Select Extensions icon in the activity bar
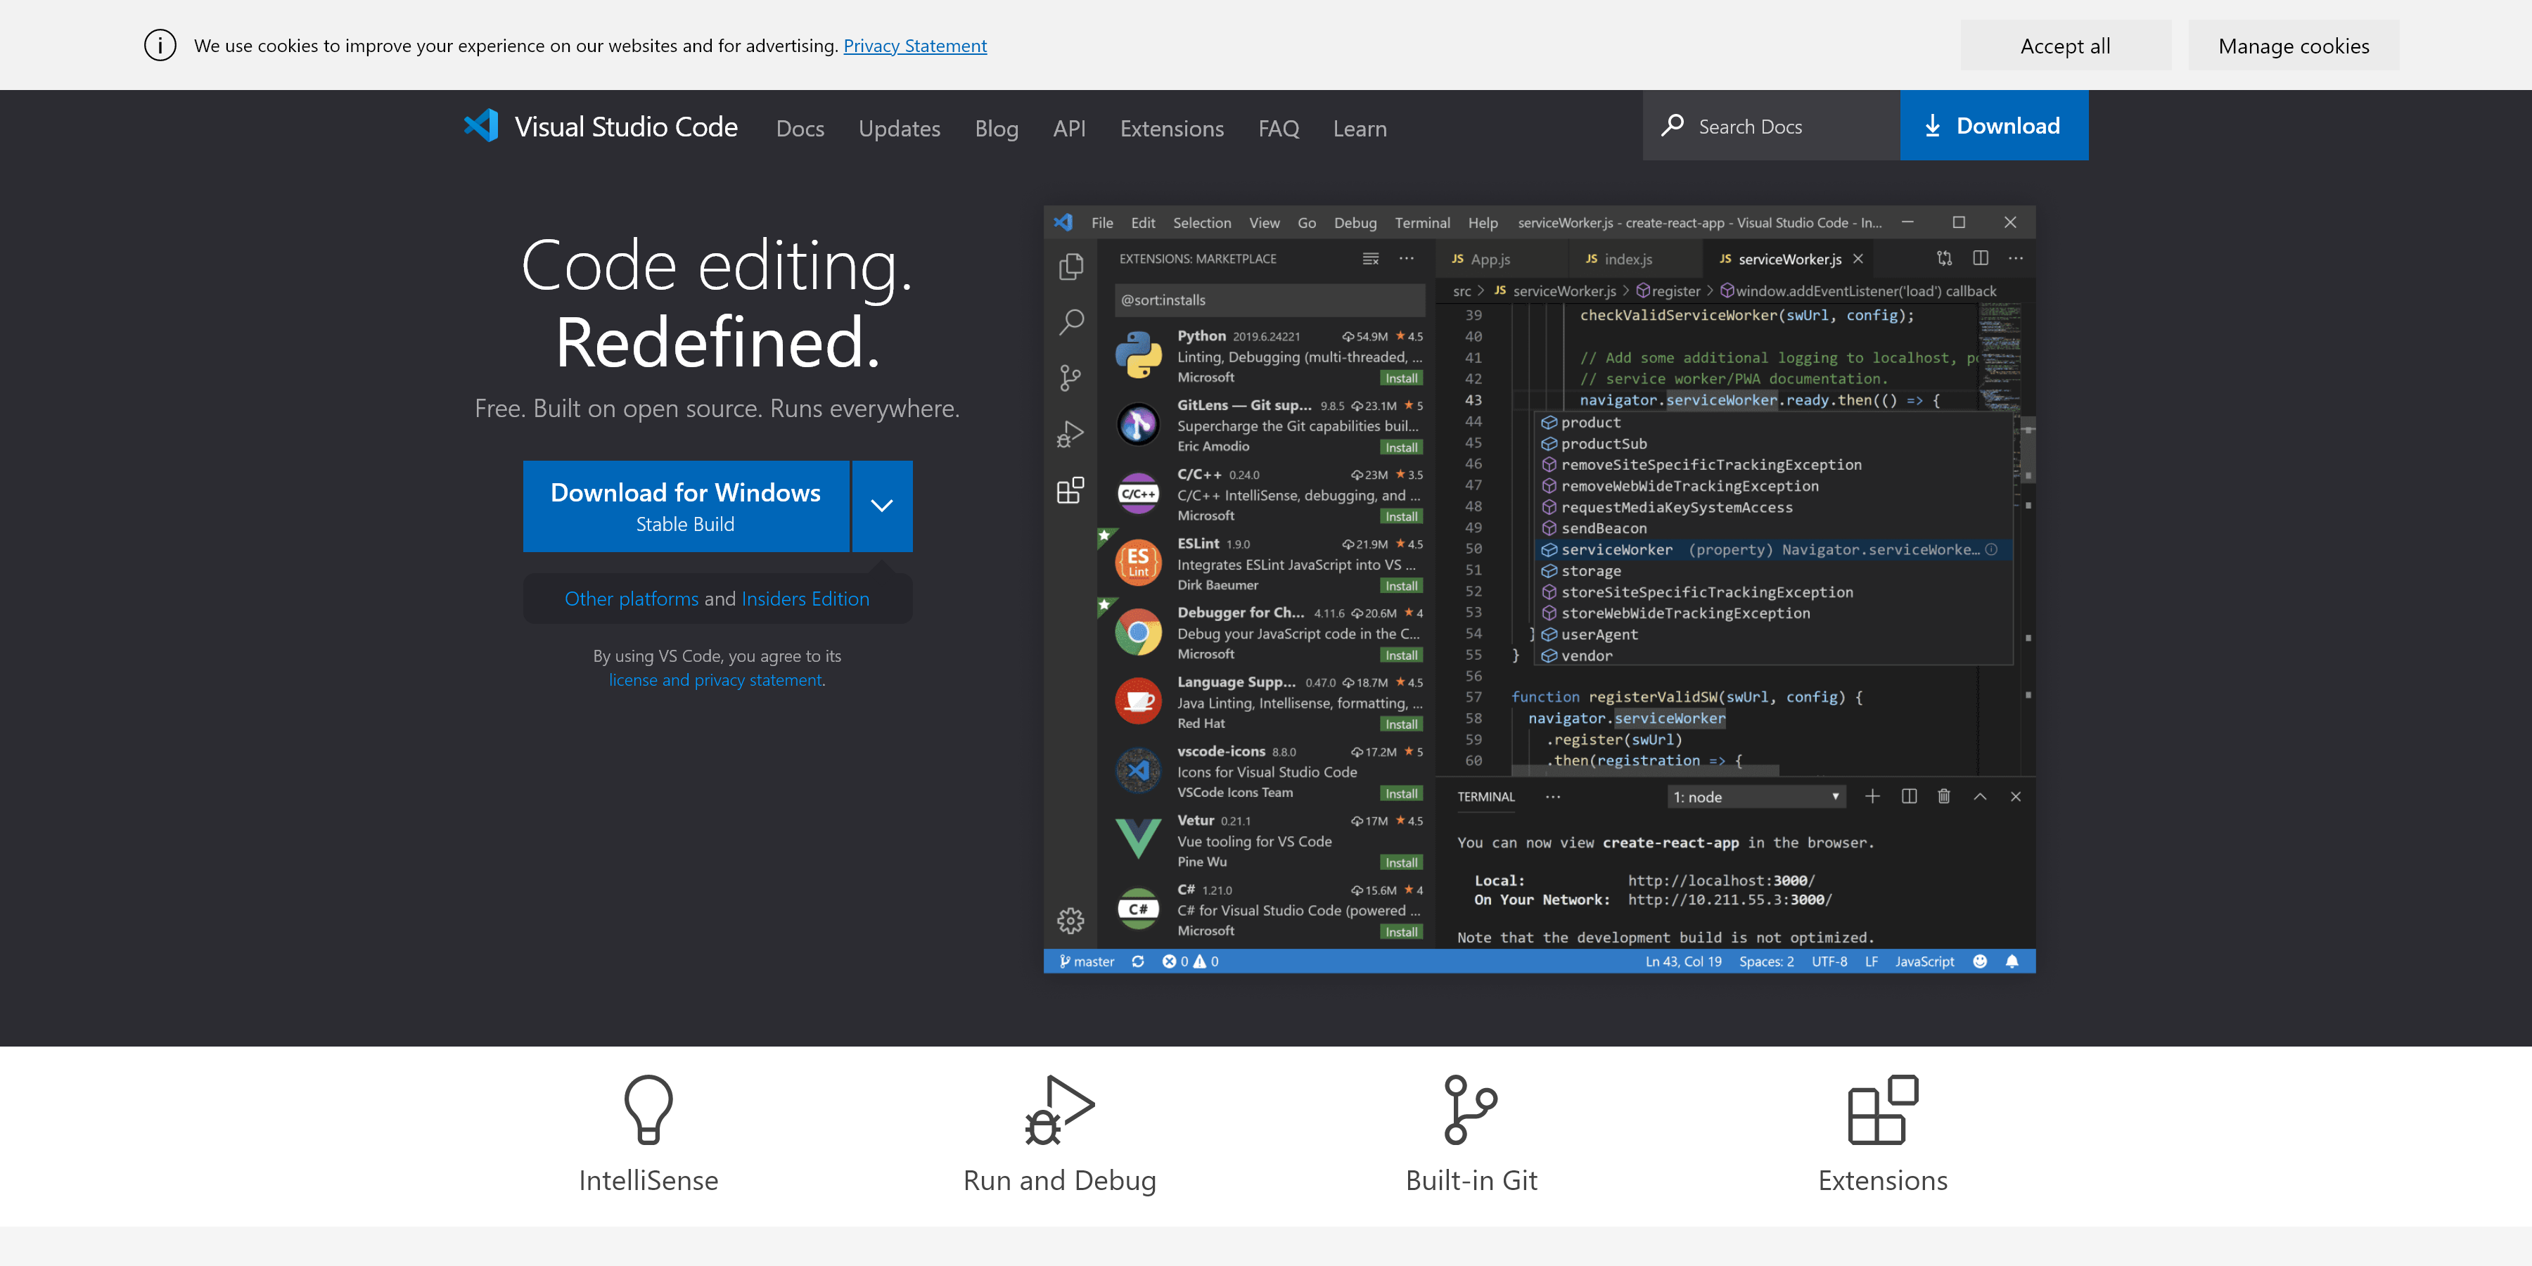2532x1266 pixels. click(1070, 490)
